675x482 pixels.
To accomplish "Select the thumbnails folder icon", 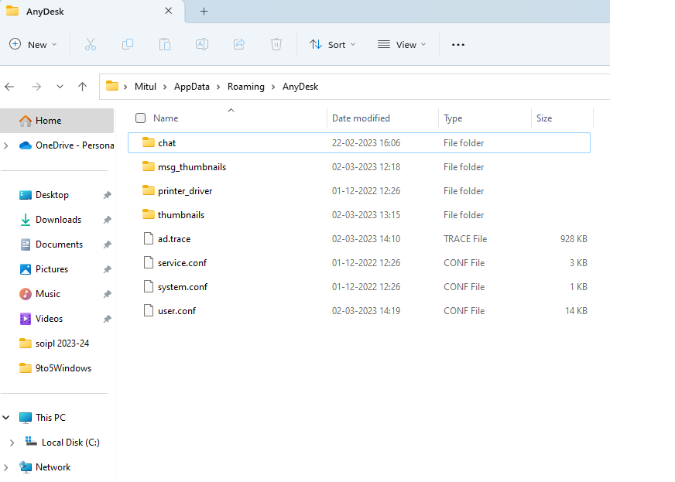I will click(x=149, y=214).
